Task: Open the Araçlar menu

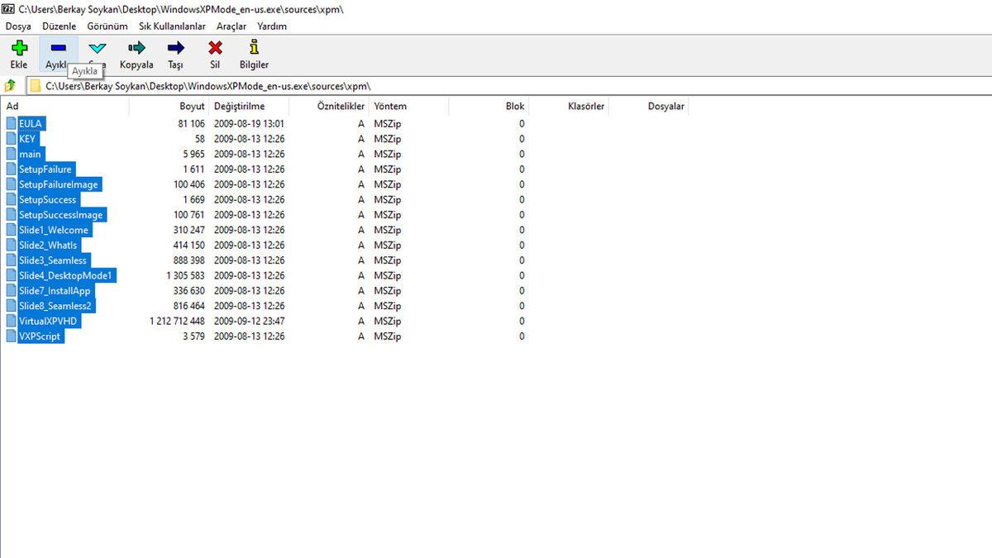Action: point(231,26)
